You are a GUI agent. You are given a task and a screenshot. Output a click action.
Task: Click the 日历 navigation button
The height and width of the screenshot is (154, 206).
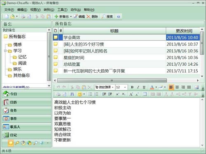tap(26, 102)
